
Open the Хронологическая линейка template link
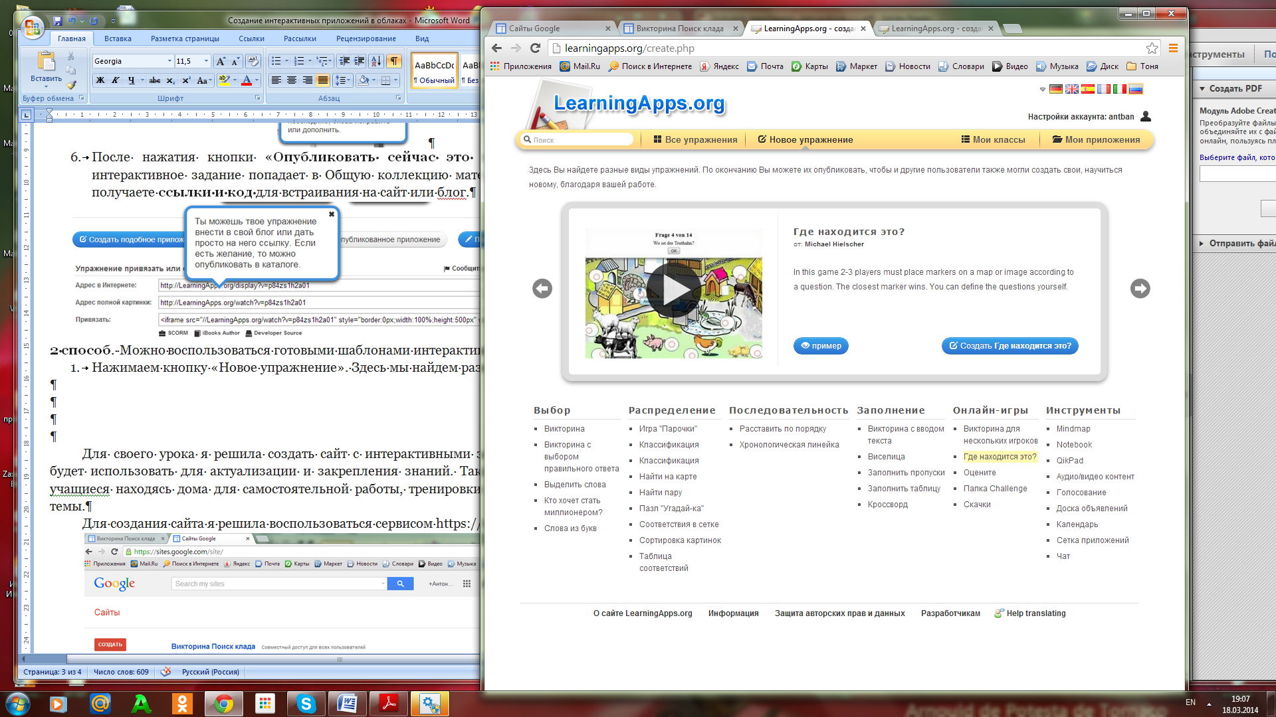click(789, 445)
